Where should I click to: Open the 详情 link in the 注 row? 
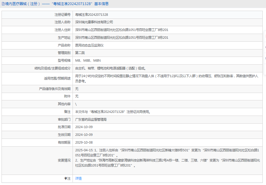pyautogui.click(x=79, y=178)
